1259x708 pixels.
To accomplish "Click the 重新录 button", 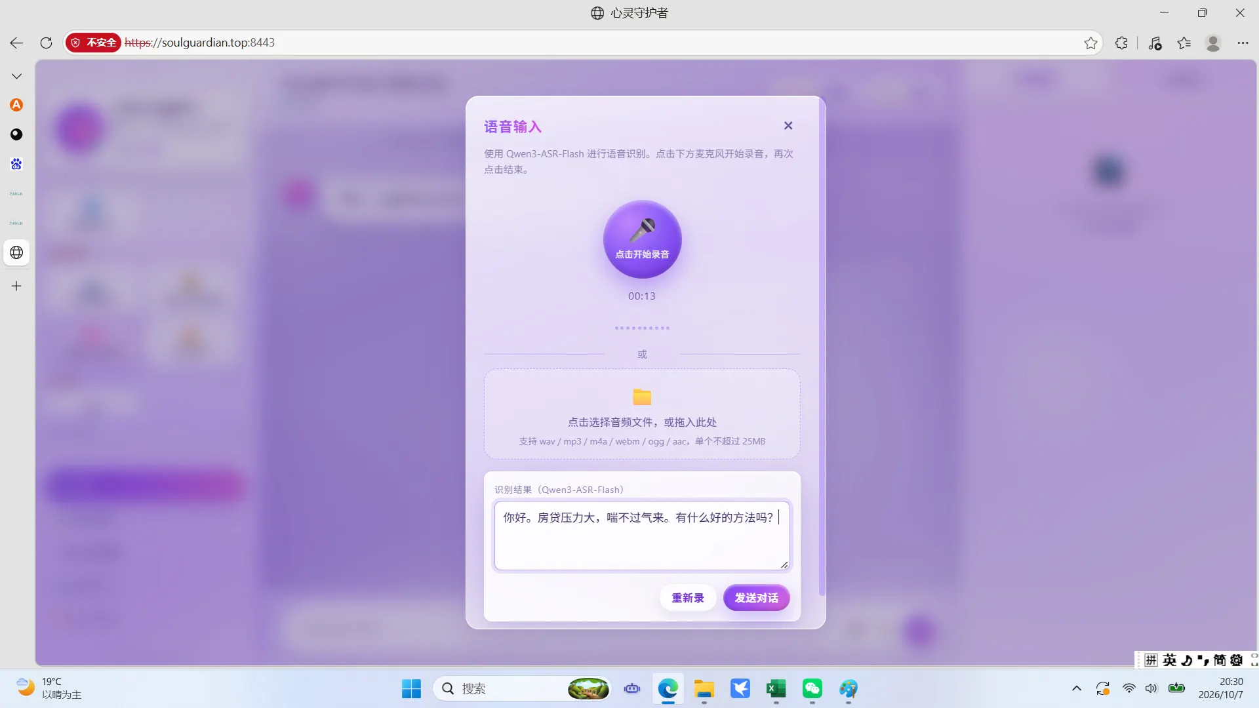I will tap(687, 598).
